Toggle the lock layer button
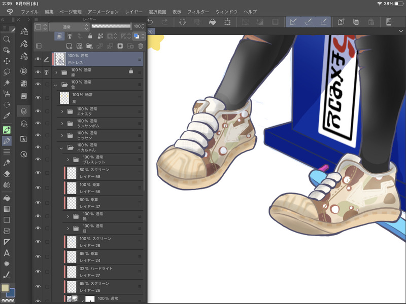This screenshot has width=406, height=304. tap(90, 36)
